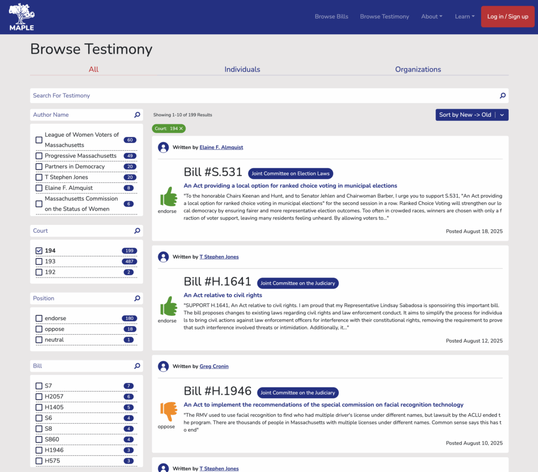Click the orange oppose thumbs-down on Bill H.1946
The width and height of the screenshot is (538, 472).
168,412
